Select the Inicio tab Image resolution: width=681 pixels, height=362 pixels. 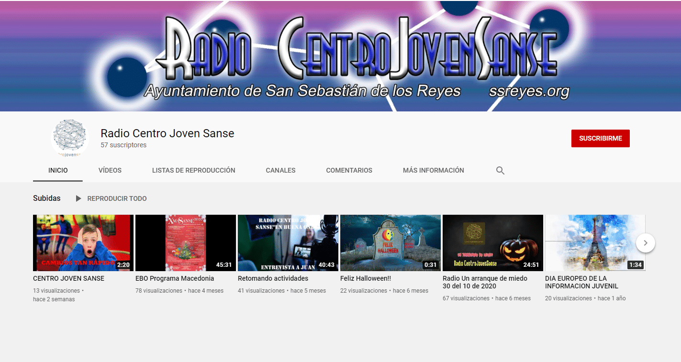click(x=58, y=170)
